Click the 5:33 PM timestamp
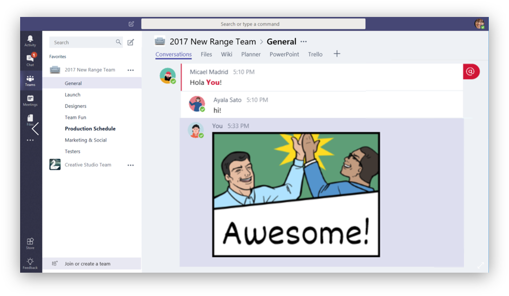 [238, 126]
